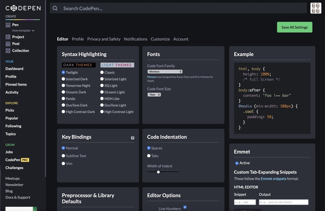Open the Privacy and Safety tab
The image size is (325, 211).
pyautogui.click(x=104, y=39)
